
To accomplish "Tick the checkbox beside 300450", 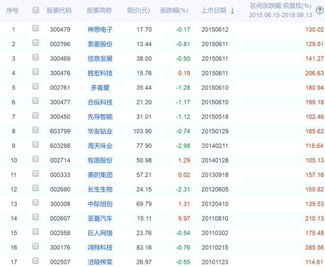I will (36, 115).
